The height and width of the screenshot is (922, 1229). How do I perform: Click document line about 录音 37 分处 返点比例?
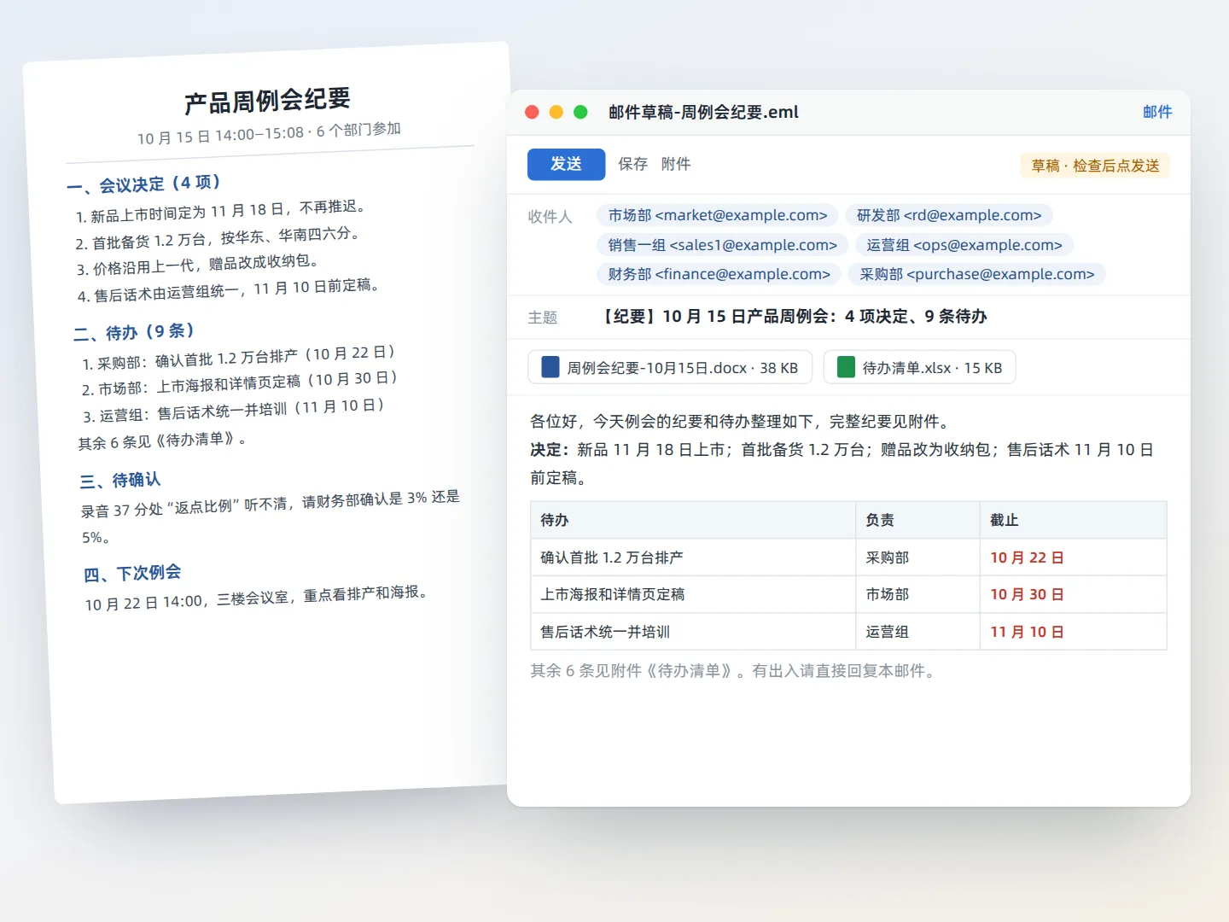click(x=271, y=516)
